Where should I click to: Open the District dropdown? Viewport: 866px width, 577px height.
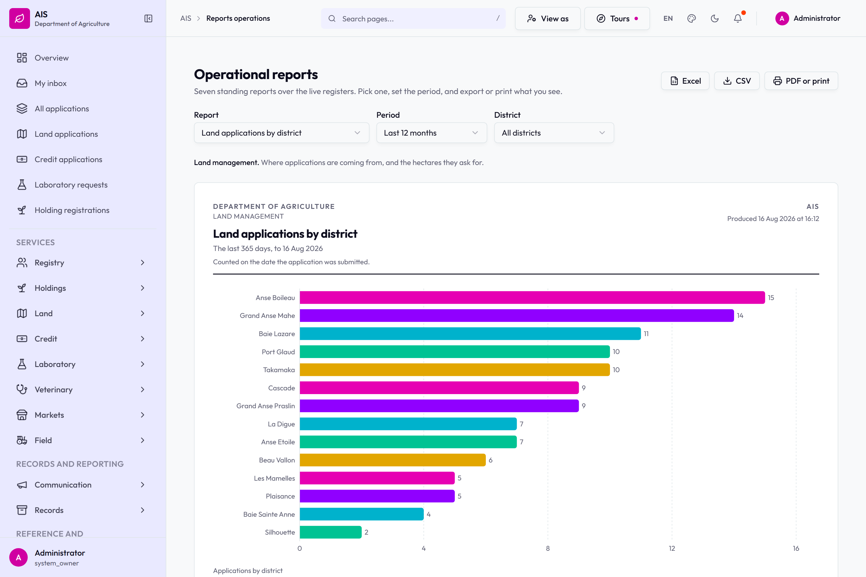pyautogui.click(x=554, y=133)
